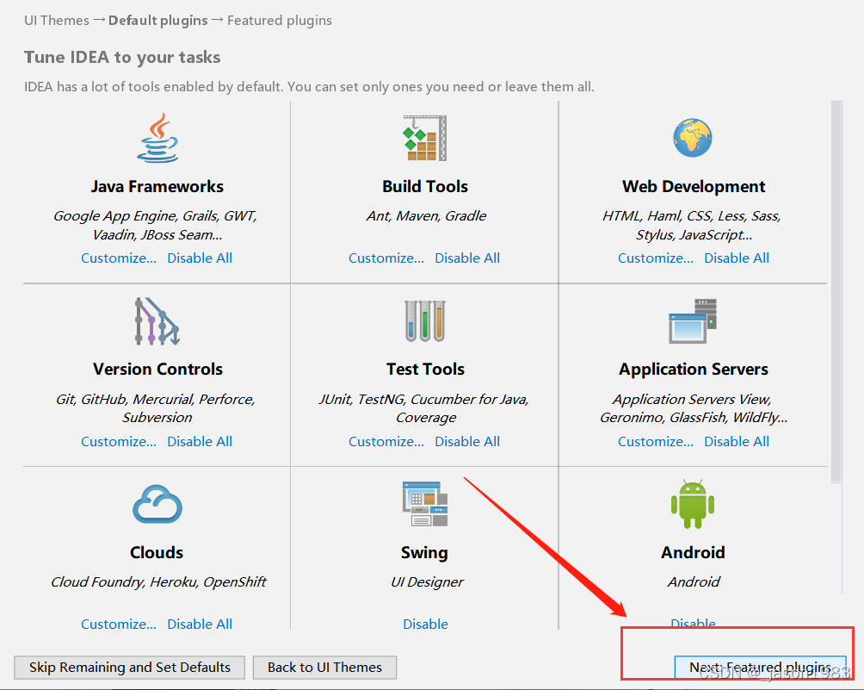Viewport: 864px width, 690px height.
Task: Click the Web Development heading
Action: [694, 186]
